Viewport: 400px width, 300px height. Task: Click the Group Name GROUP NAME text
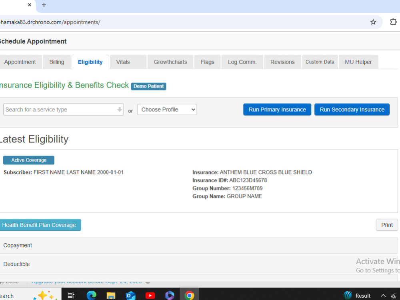click(x=244, y=196)
